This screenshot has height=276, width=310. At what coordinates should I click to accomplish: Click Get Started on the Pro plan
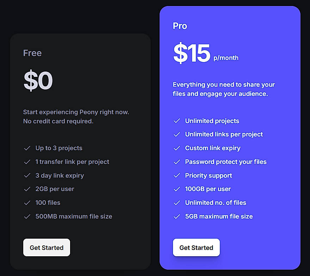coord(196,247)
